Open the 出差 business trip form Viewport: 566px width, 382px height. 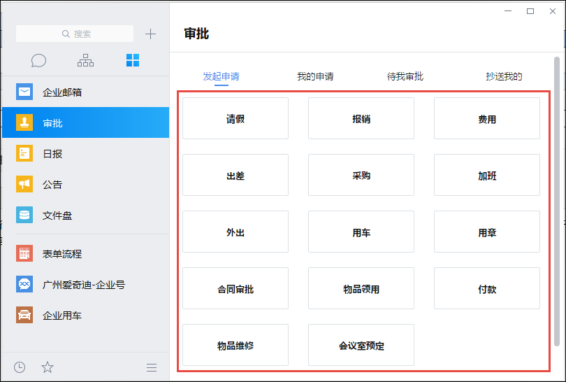point(235,175)
